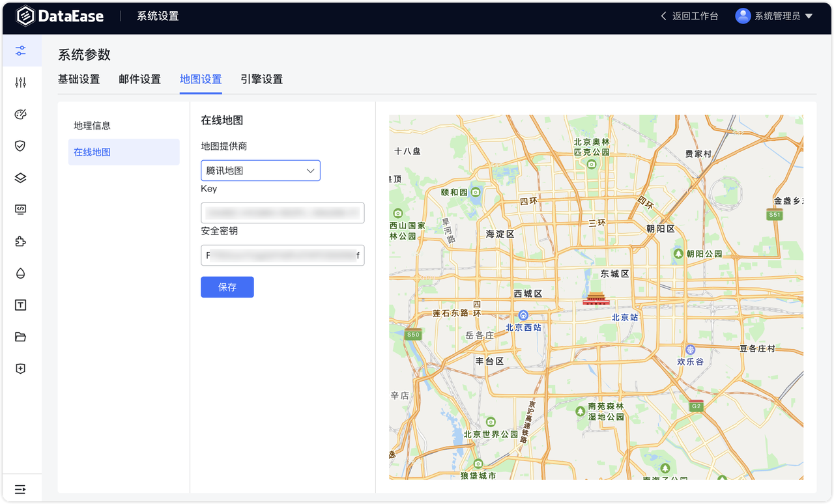The image size is (834, 504).
Task: Click the shield check authentication icon
Action: (20, 146)
